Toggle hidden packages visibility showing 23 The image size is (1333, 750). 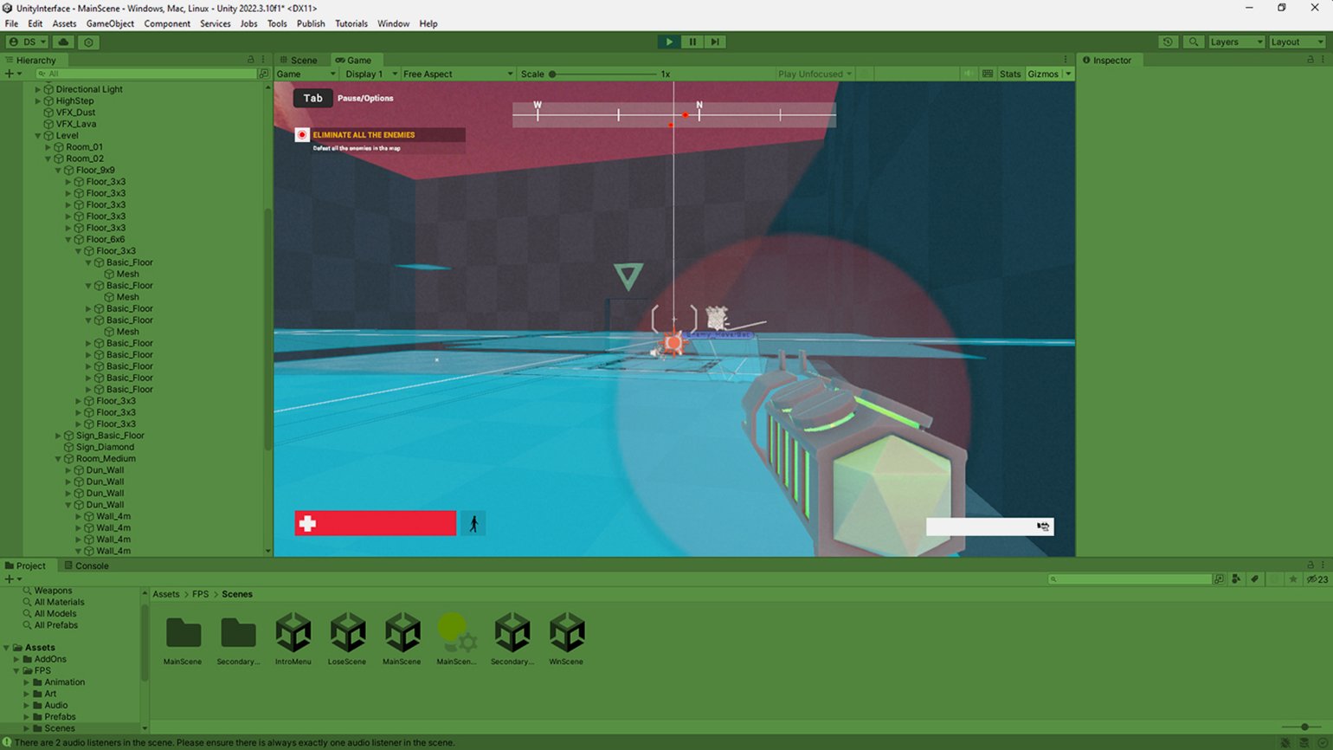click(x=1317, y=579)
